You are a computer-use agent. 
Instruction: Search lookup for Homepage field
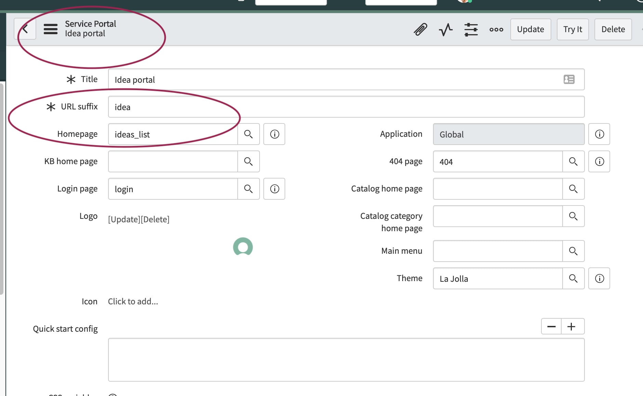249,134
